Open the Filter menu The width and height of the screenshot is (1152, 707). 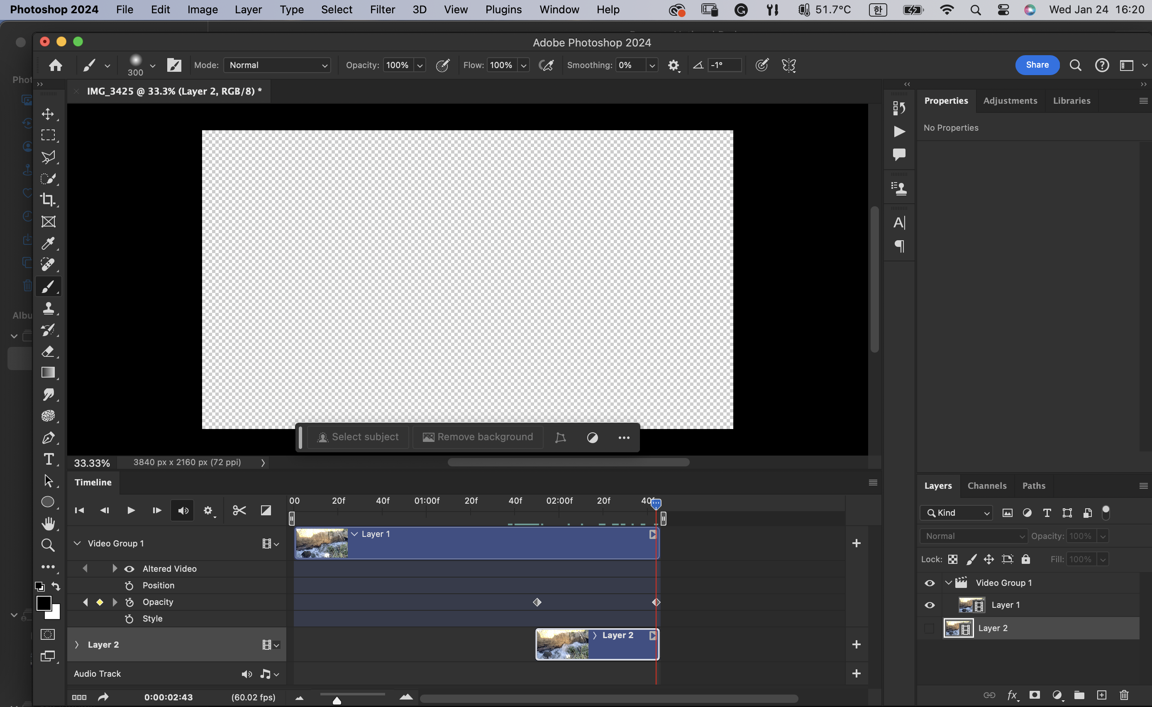[x=382, y=10]
